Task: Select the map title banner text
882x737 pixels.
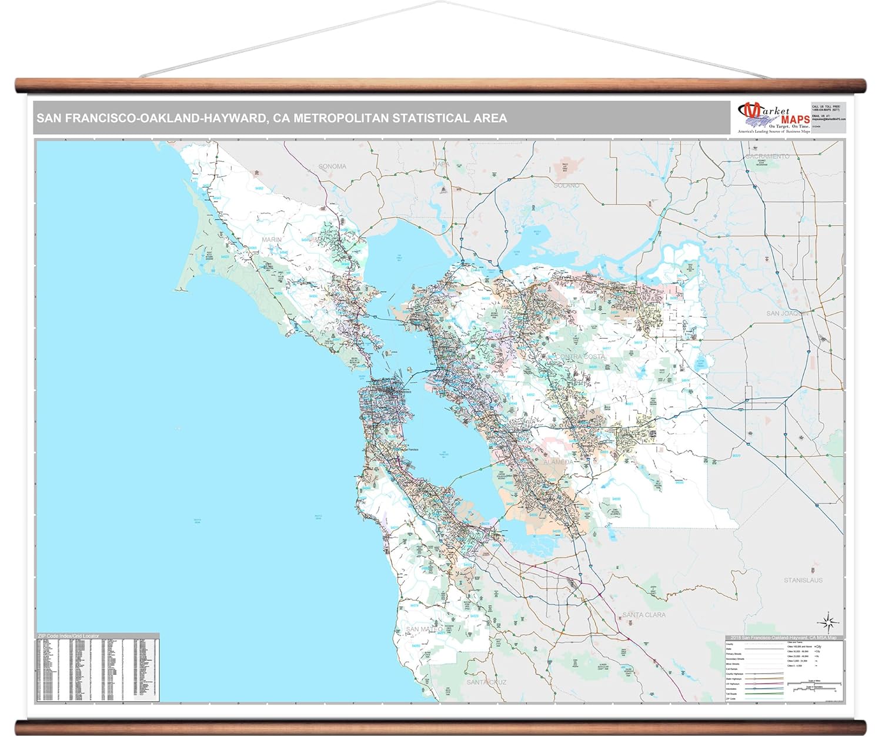Action: (x=272, y=118)
